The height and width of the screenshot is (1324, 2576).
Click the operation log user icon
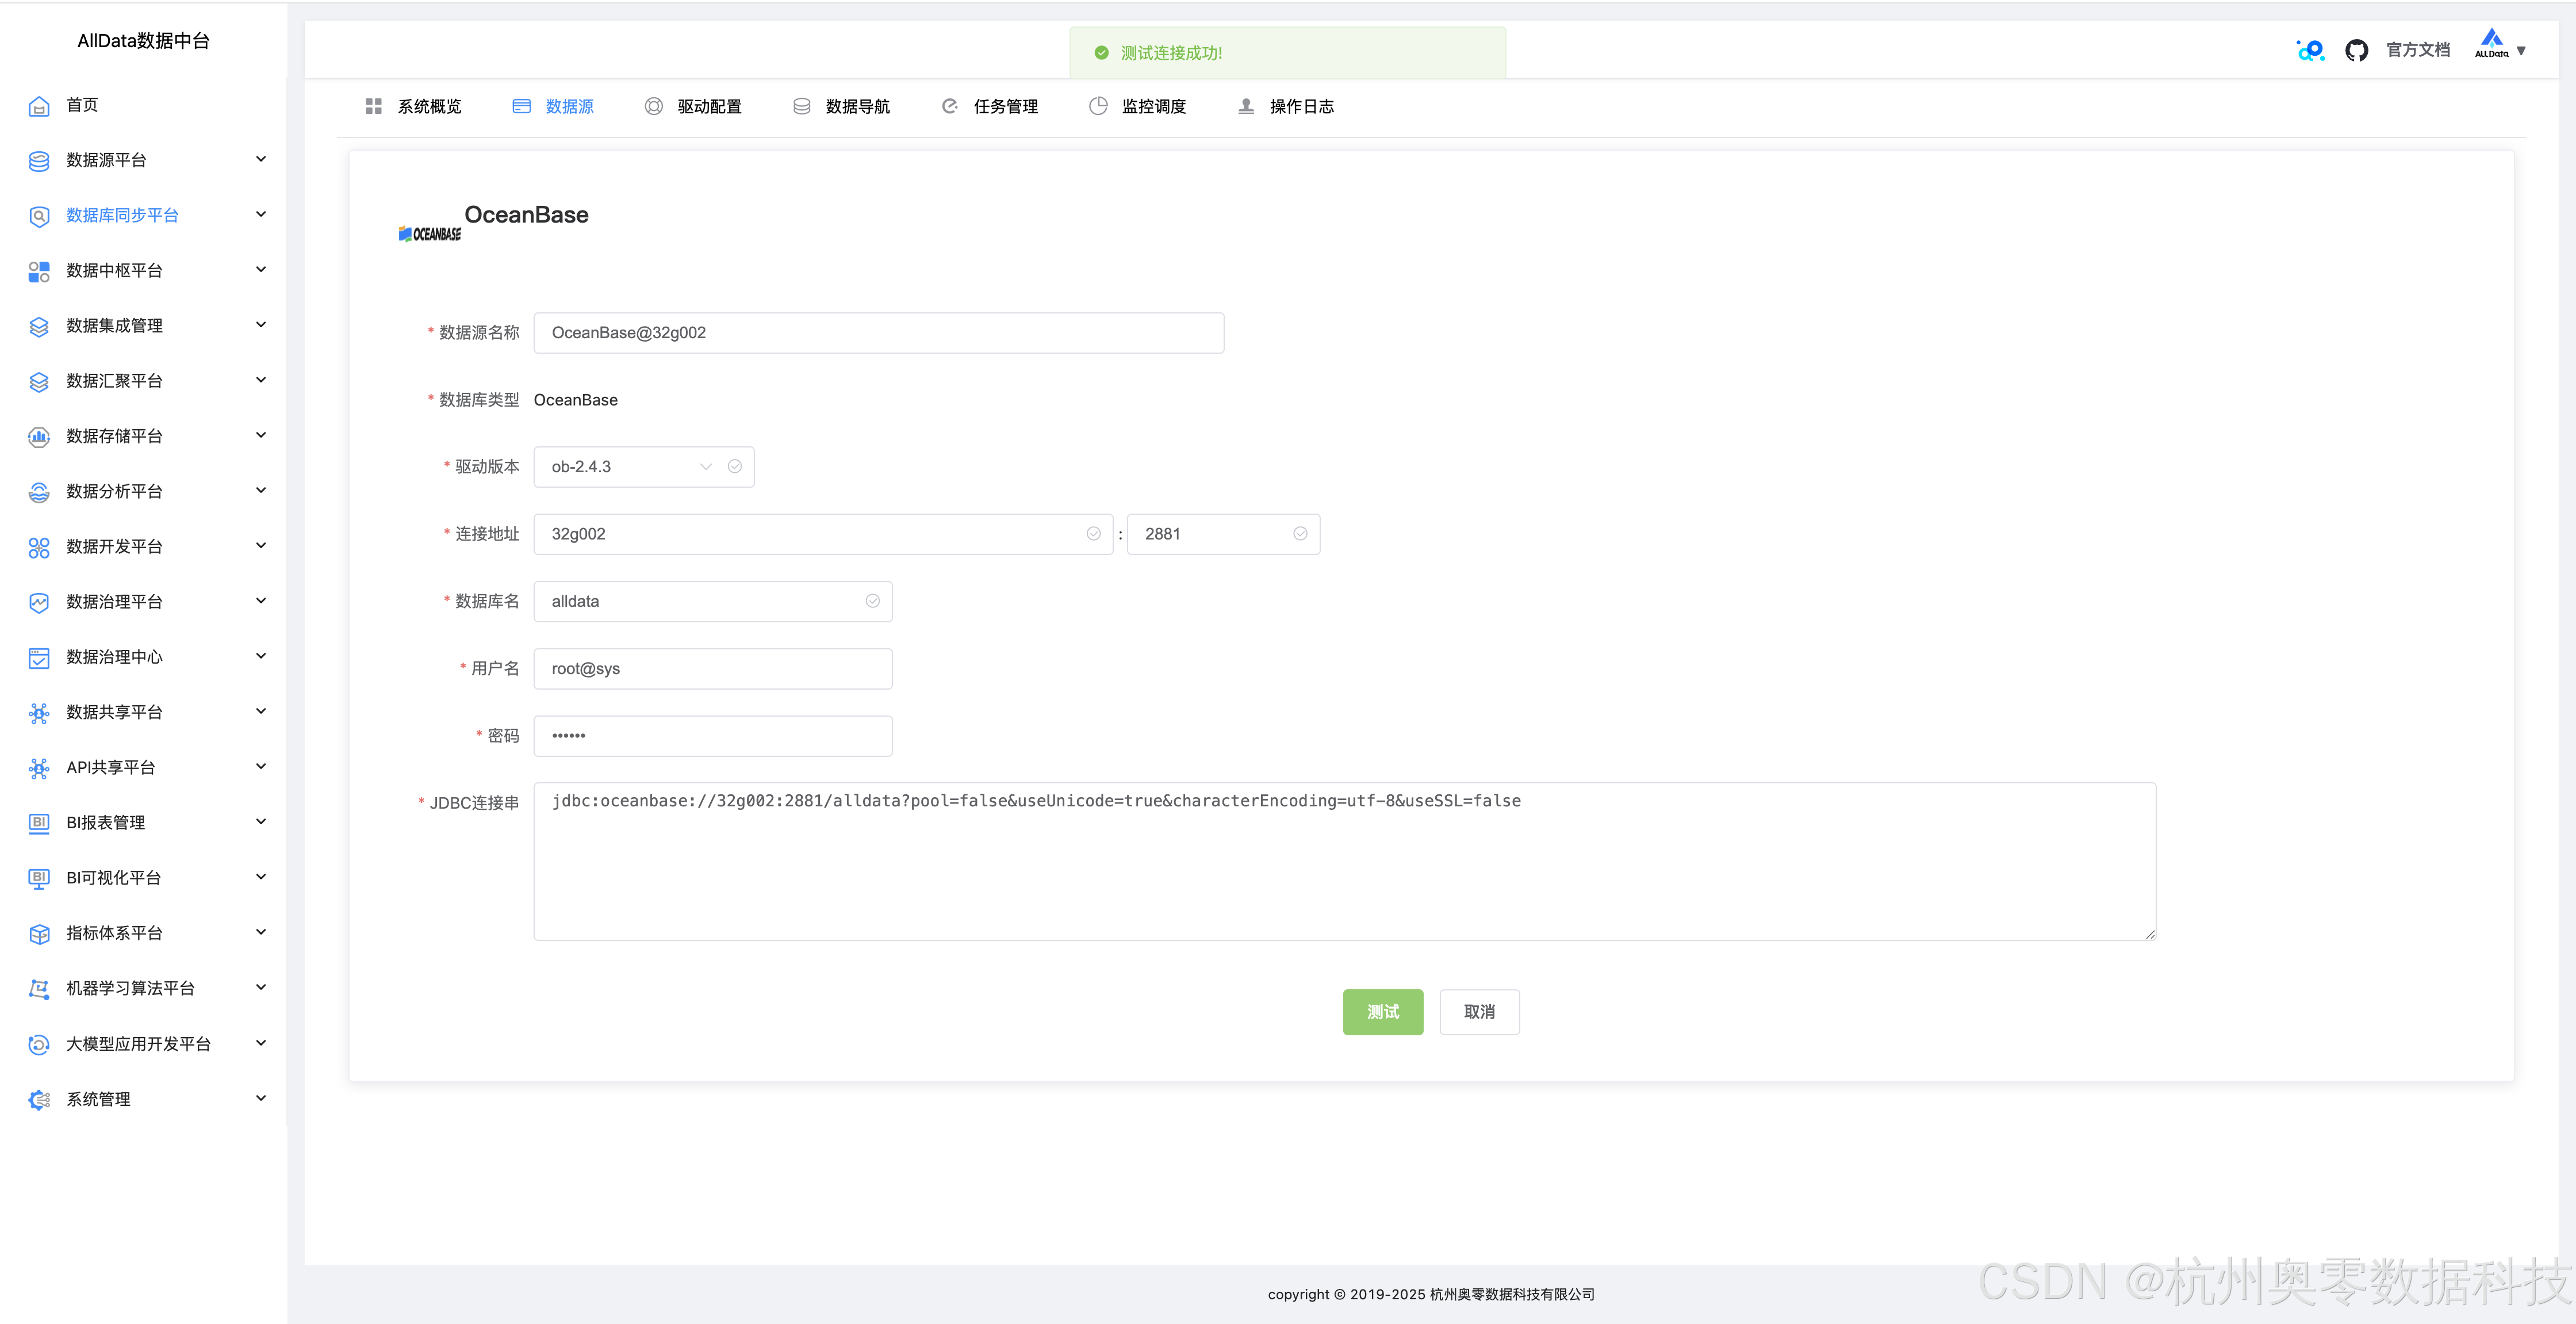(x=1246, y=106)
